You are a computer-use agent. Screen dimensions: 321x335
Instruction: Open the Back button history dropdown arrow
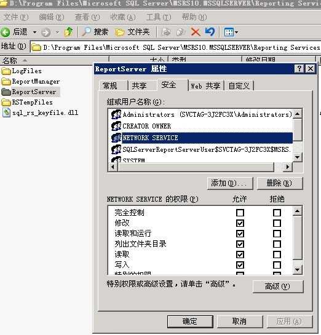point(34,32)
